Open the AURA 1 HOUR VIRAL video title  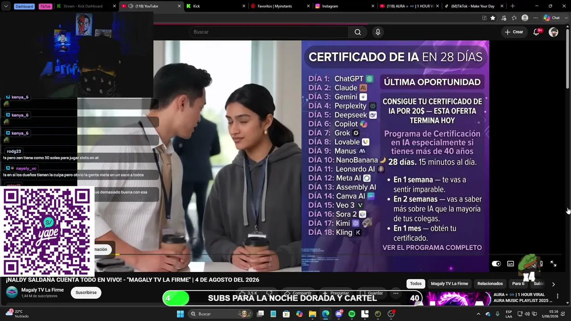[523, 297]
